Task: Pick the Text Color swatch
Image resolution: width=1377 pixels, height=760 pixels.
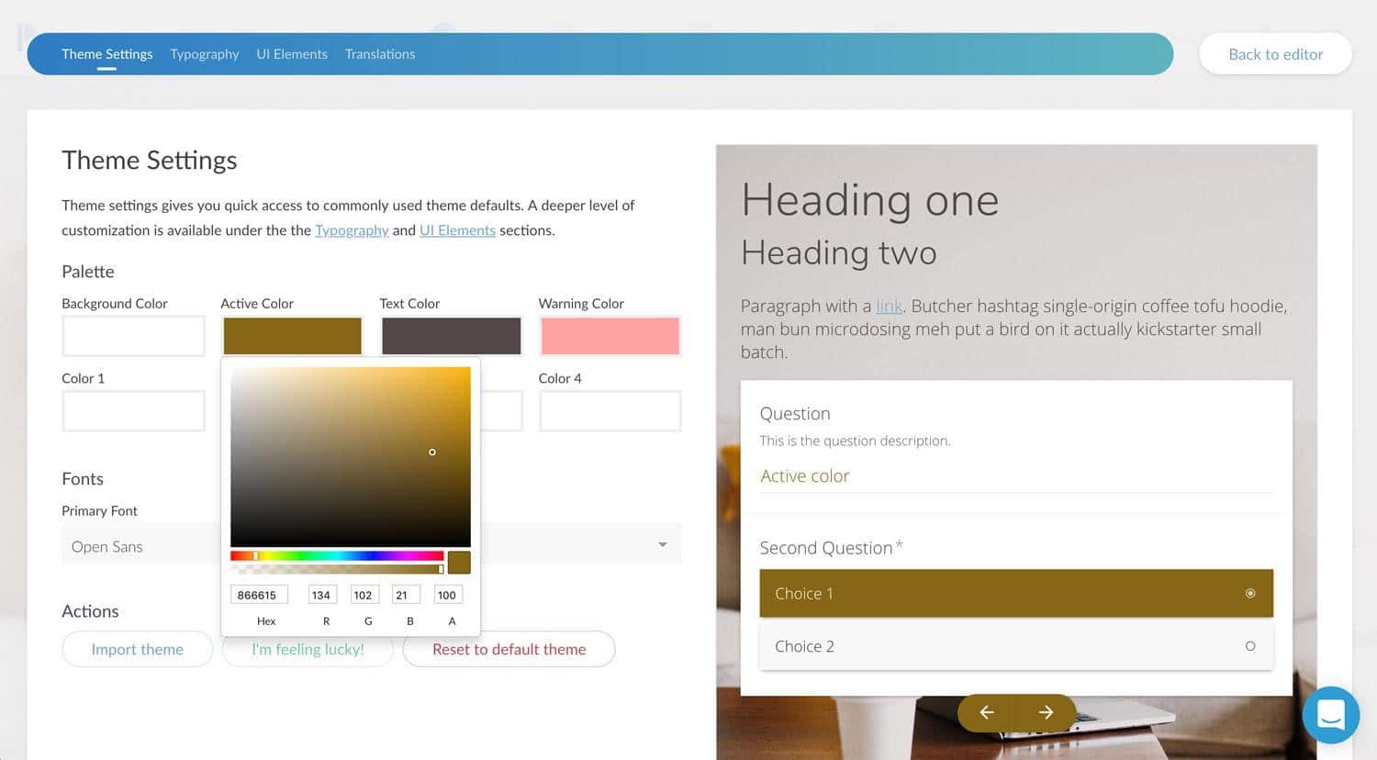Action: pyautogui.click(x=451, y=336)
